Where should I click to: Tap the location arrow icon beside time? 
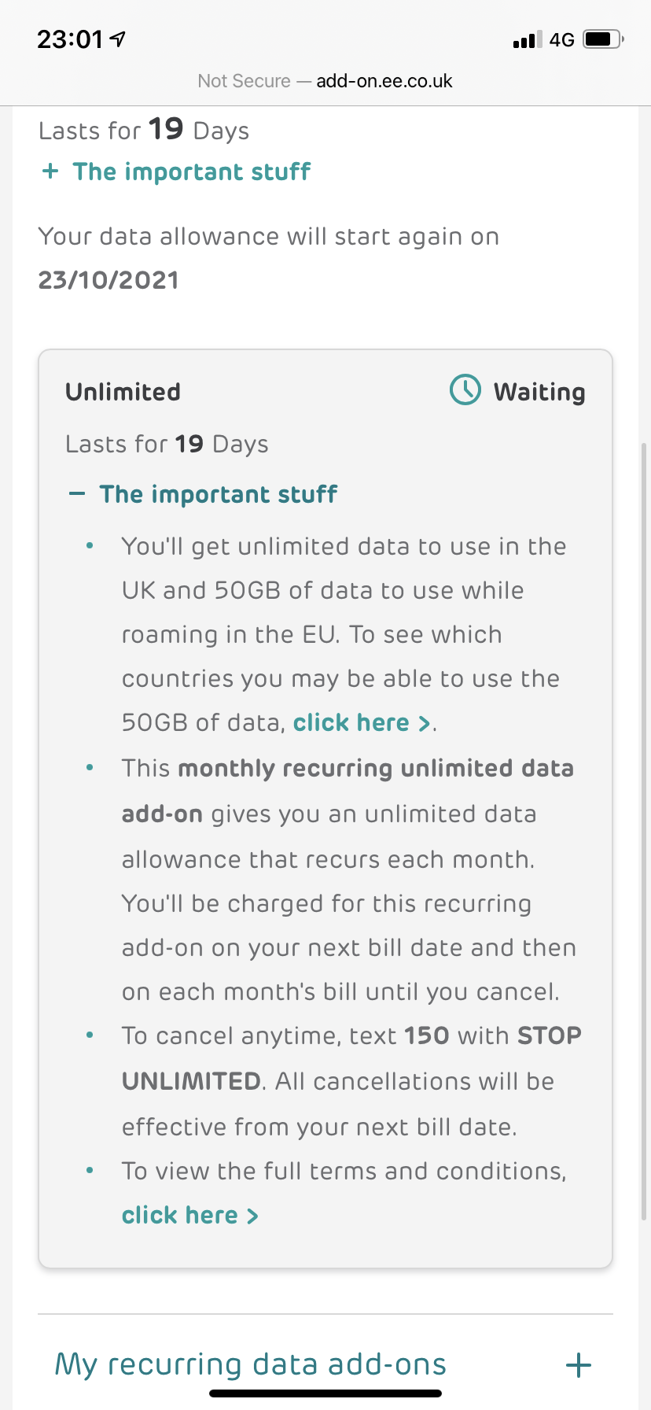[x=118, y=39]
